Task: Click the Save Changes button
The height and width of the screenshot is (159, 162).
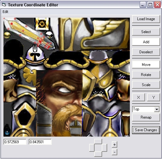Action: click(146, 130)
